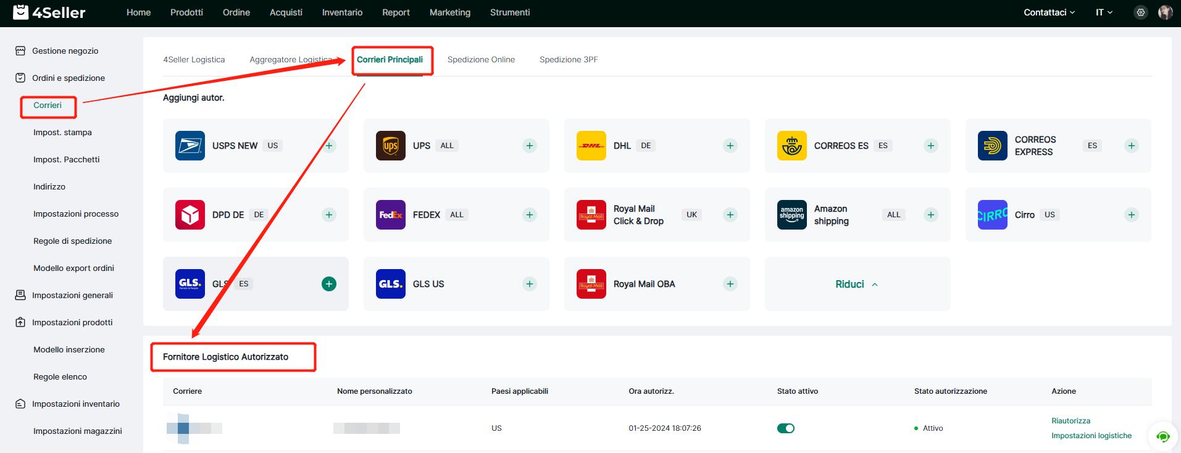This screenshot has width=1181, height=453.
Task: Click the Amazon shipping logo
Action: pyautogui.click(x=792, y=215)
